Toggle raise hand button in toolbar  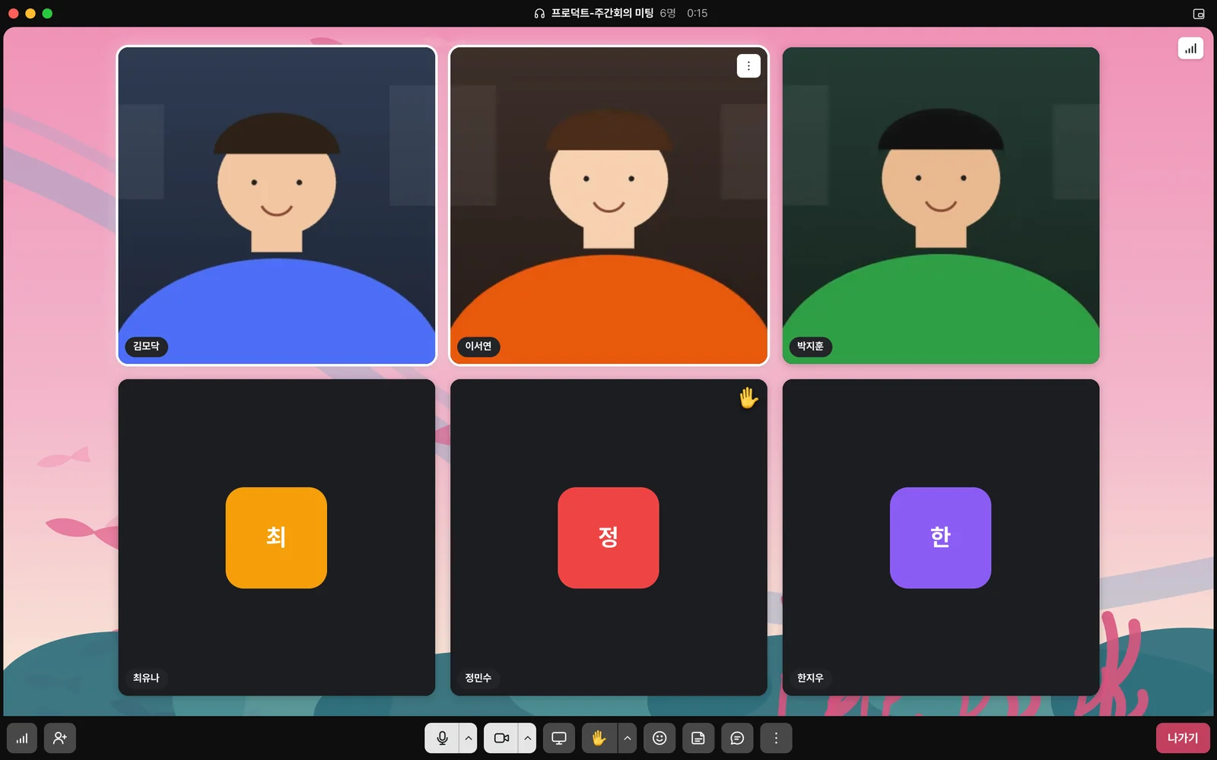click(599, 738)
